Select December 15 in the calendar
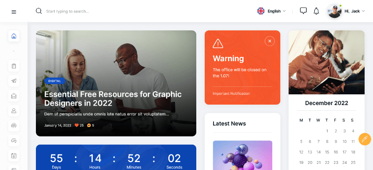Viewport: 373px width, 170px height. point(327,152)
